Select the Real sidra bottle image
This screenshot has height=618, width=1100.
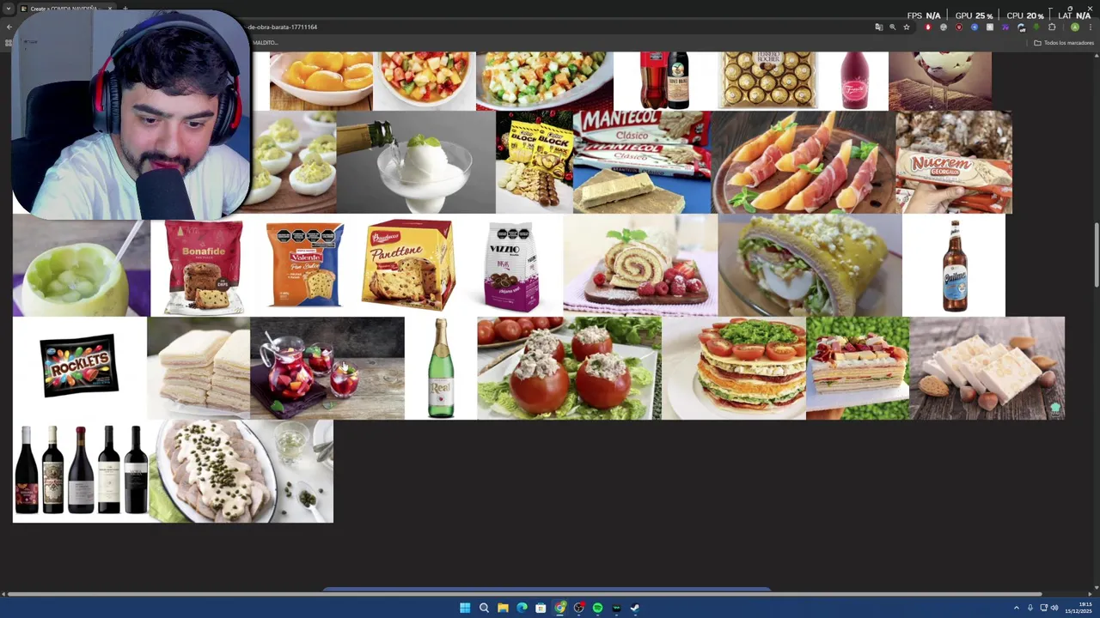coord(441,368)
